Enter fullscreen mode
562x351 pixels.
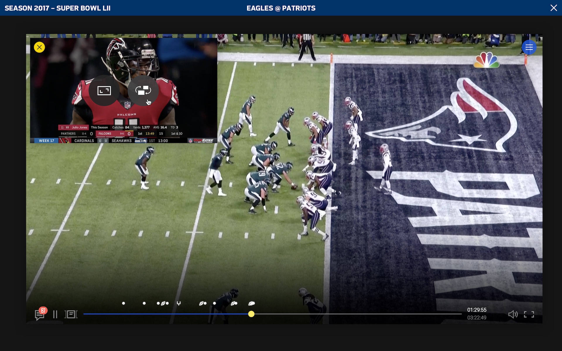point(529,314)
